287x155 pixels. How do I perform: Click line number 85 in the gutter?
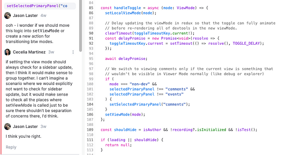coord(91,8)
